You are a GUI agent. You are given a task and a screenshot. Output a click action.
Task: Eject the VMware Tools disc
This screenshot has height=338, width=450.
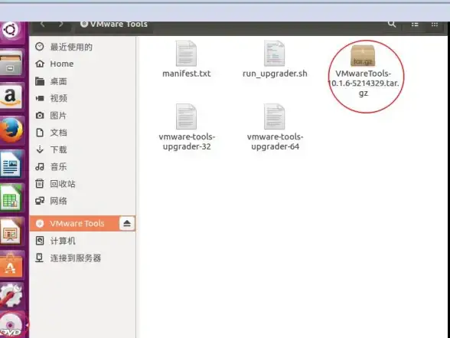coord(127,223)
